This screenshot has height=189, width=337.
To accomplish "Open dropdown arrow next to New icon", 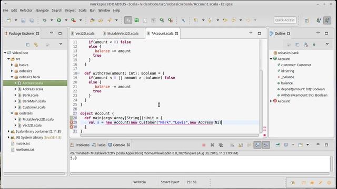I will click(16, 20).
